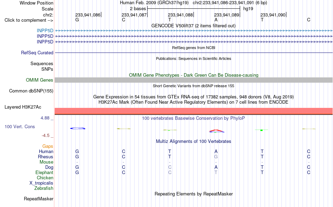The width and height of the screenshot is (333, 207).
Task: Select the Chicken alignment row label
Action: tap(45, 178)
